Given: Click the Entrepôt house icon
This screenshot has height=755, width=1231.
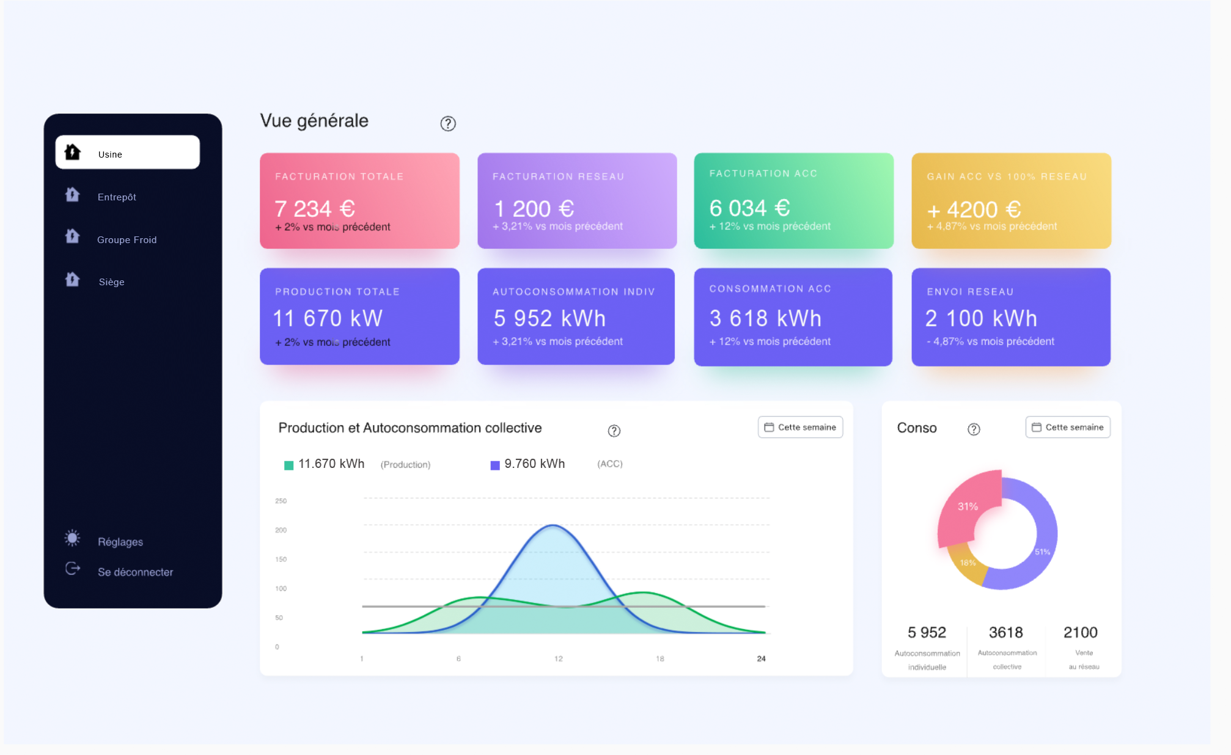Looking at the screenshot, I should click(x=73, y=195).
